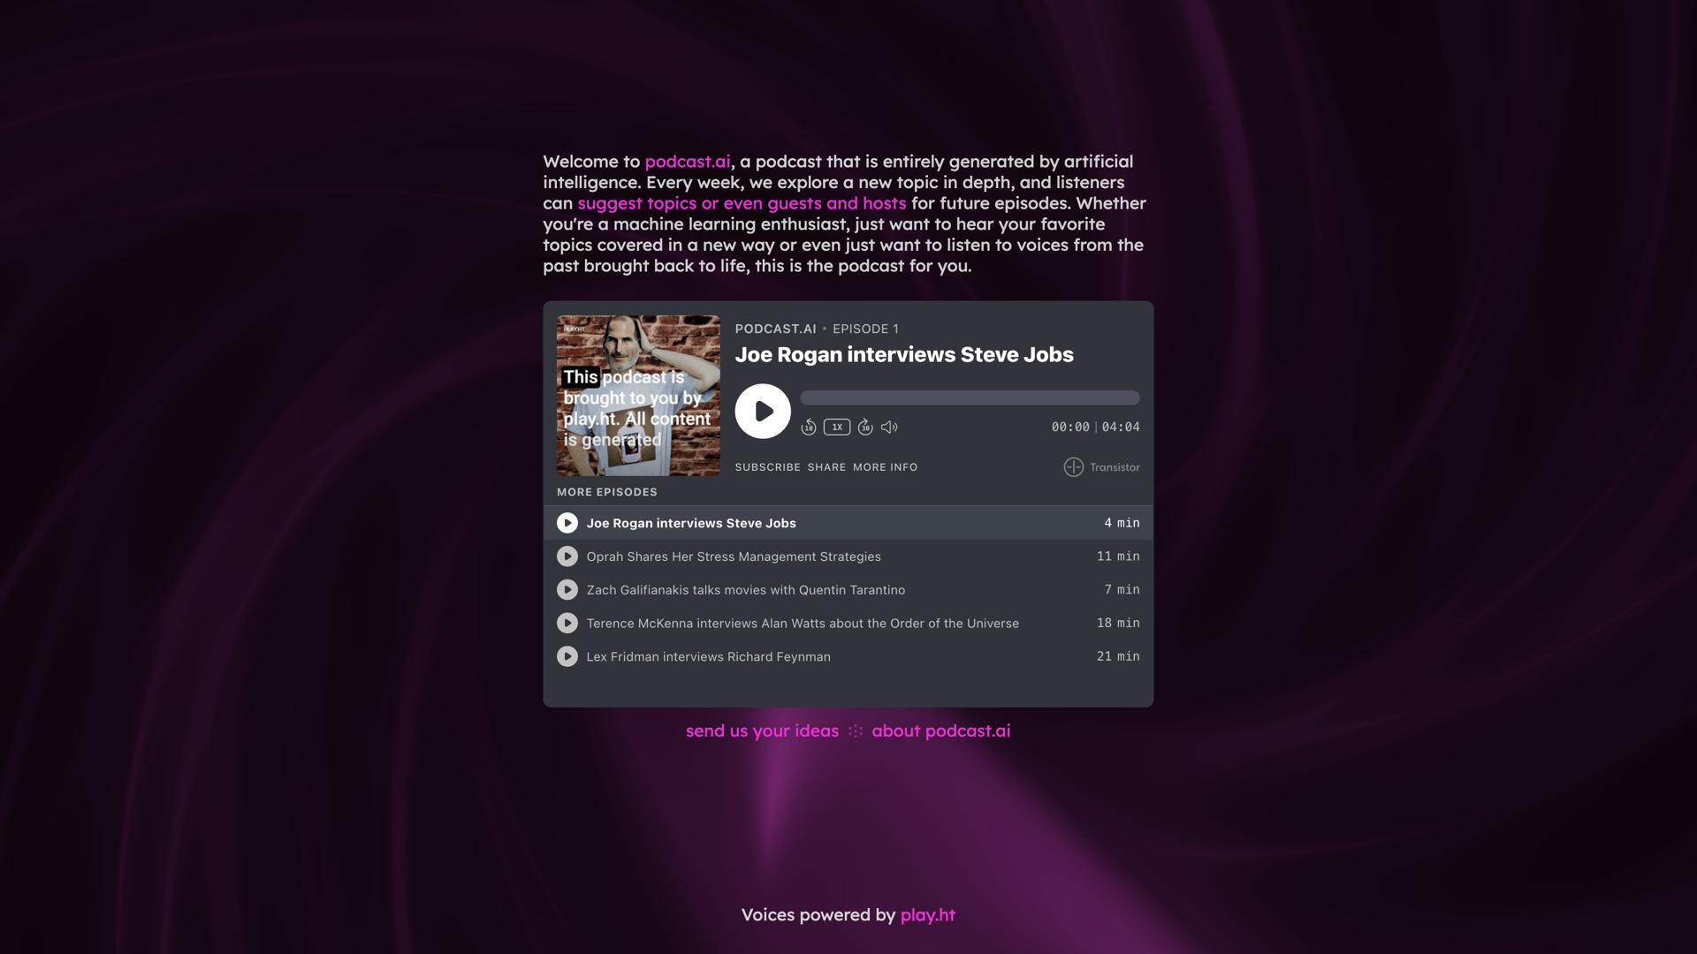Change the 1X playback speed
The height and width of the screenshot is (954, 1697).
[837, 428]
